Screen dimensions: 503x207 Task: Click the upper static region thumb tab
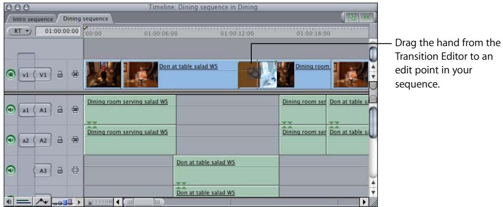[x=373, y=86]
